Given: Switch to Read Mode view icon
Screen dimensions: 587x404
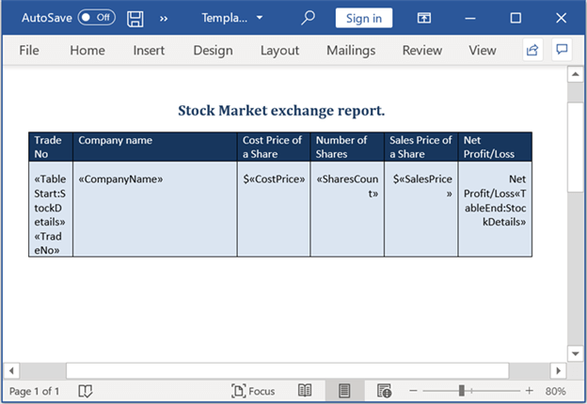Looking at the screenshot, I should pos(305,390).
